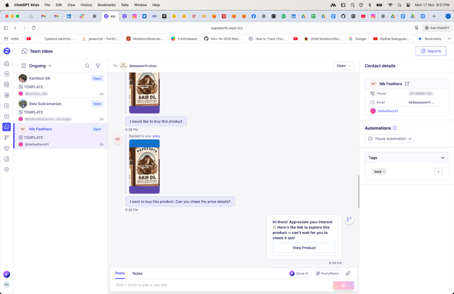
Task: Open the Pause automation dropdown
Action: pyautogui.click(x=390, y=139)
